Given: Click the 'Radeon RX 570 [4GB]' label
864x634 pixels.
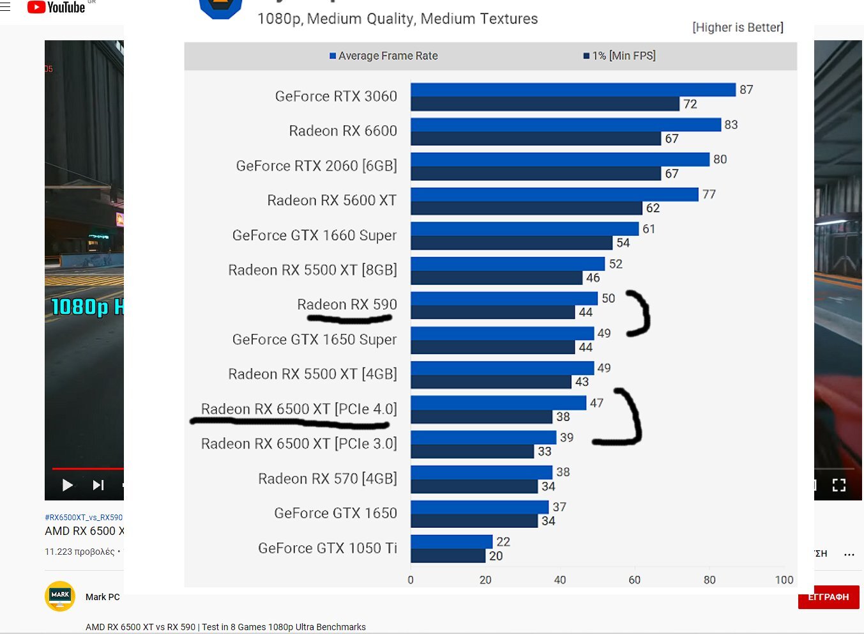Looking at the screenshot, I should [x=328, y=479].
